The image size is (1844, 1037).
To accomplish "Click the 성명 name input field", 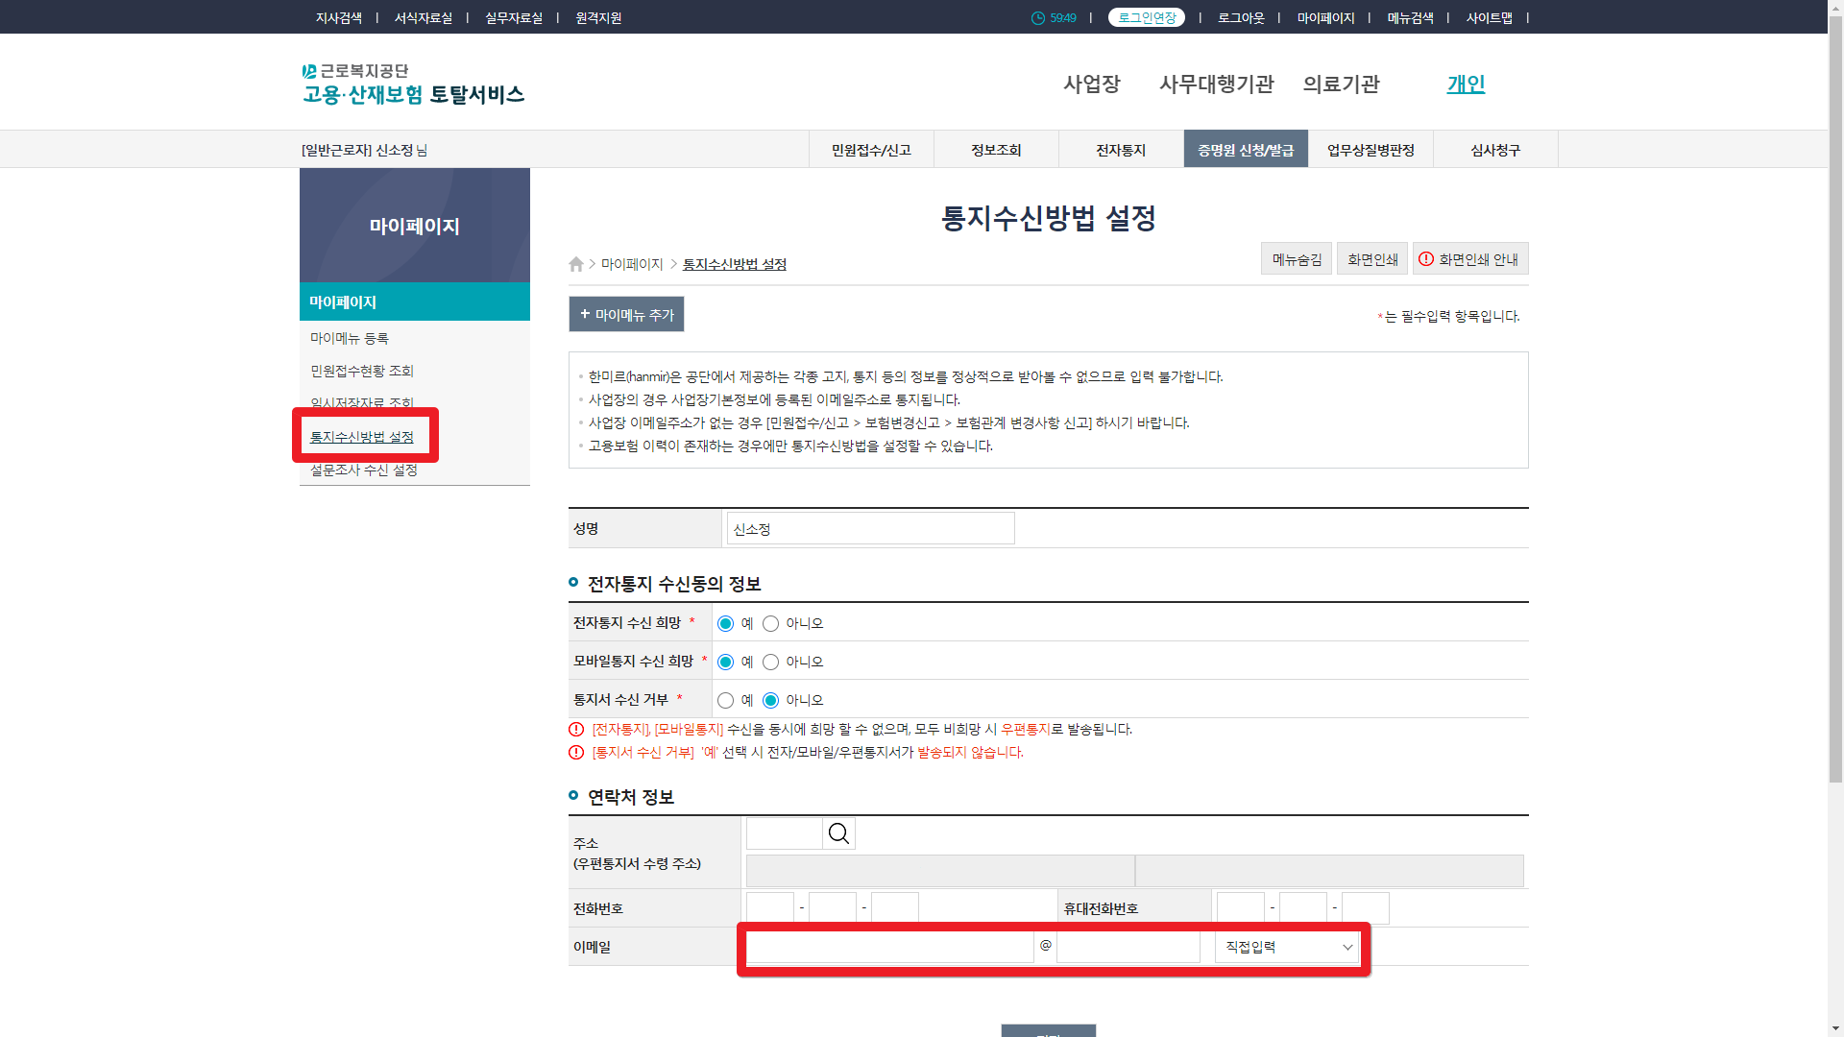I will pos(869,528).
